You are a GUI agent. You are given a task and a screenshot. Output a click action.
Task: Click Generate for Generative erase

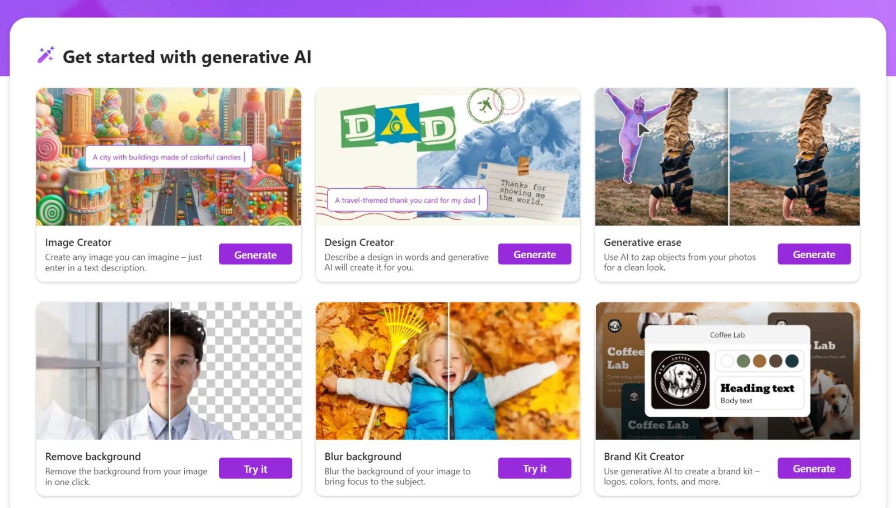point(814,254)
